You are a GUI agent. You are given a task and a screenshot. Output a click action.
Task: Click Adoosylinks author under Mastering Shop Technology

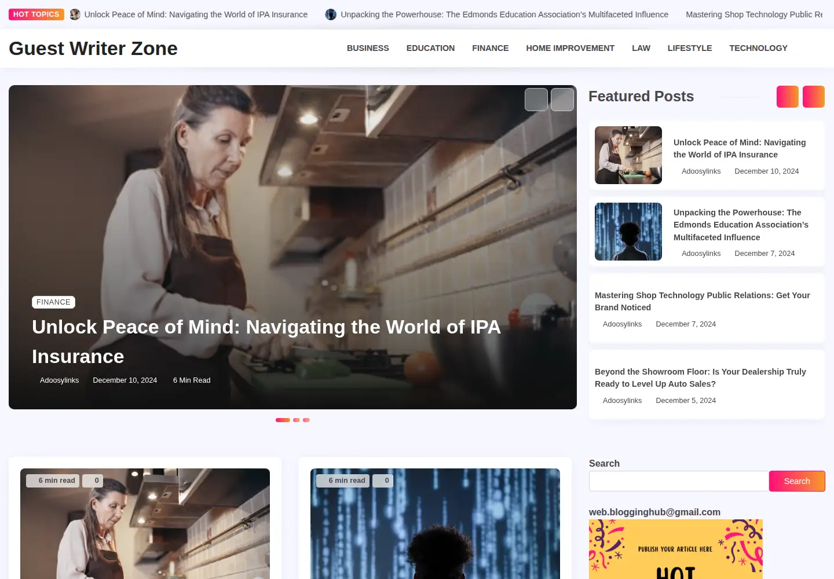coord(622,324)
